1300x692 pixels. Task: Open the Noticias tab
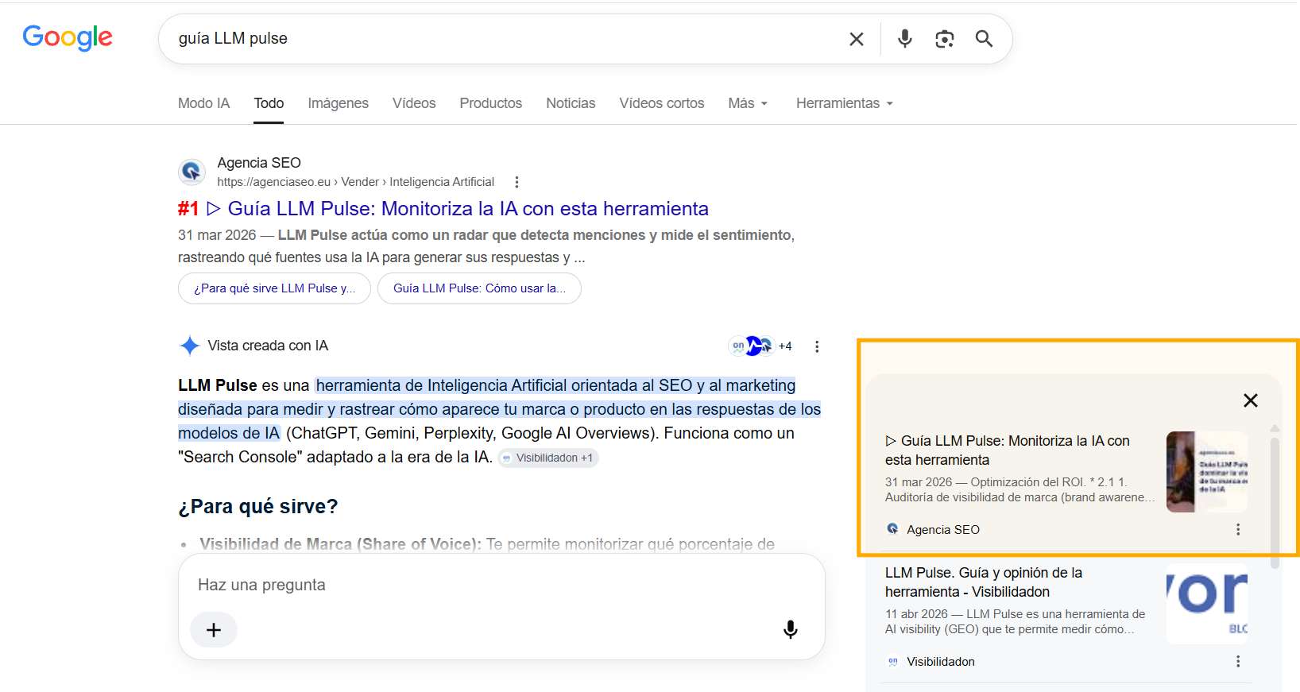click(571, 103)
